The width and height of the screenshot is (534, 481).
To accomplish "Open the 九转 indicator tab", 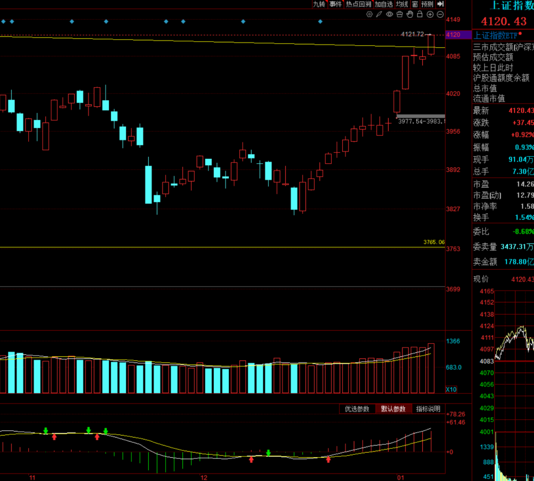I will click(319, 4).
